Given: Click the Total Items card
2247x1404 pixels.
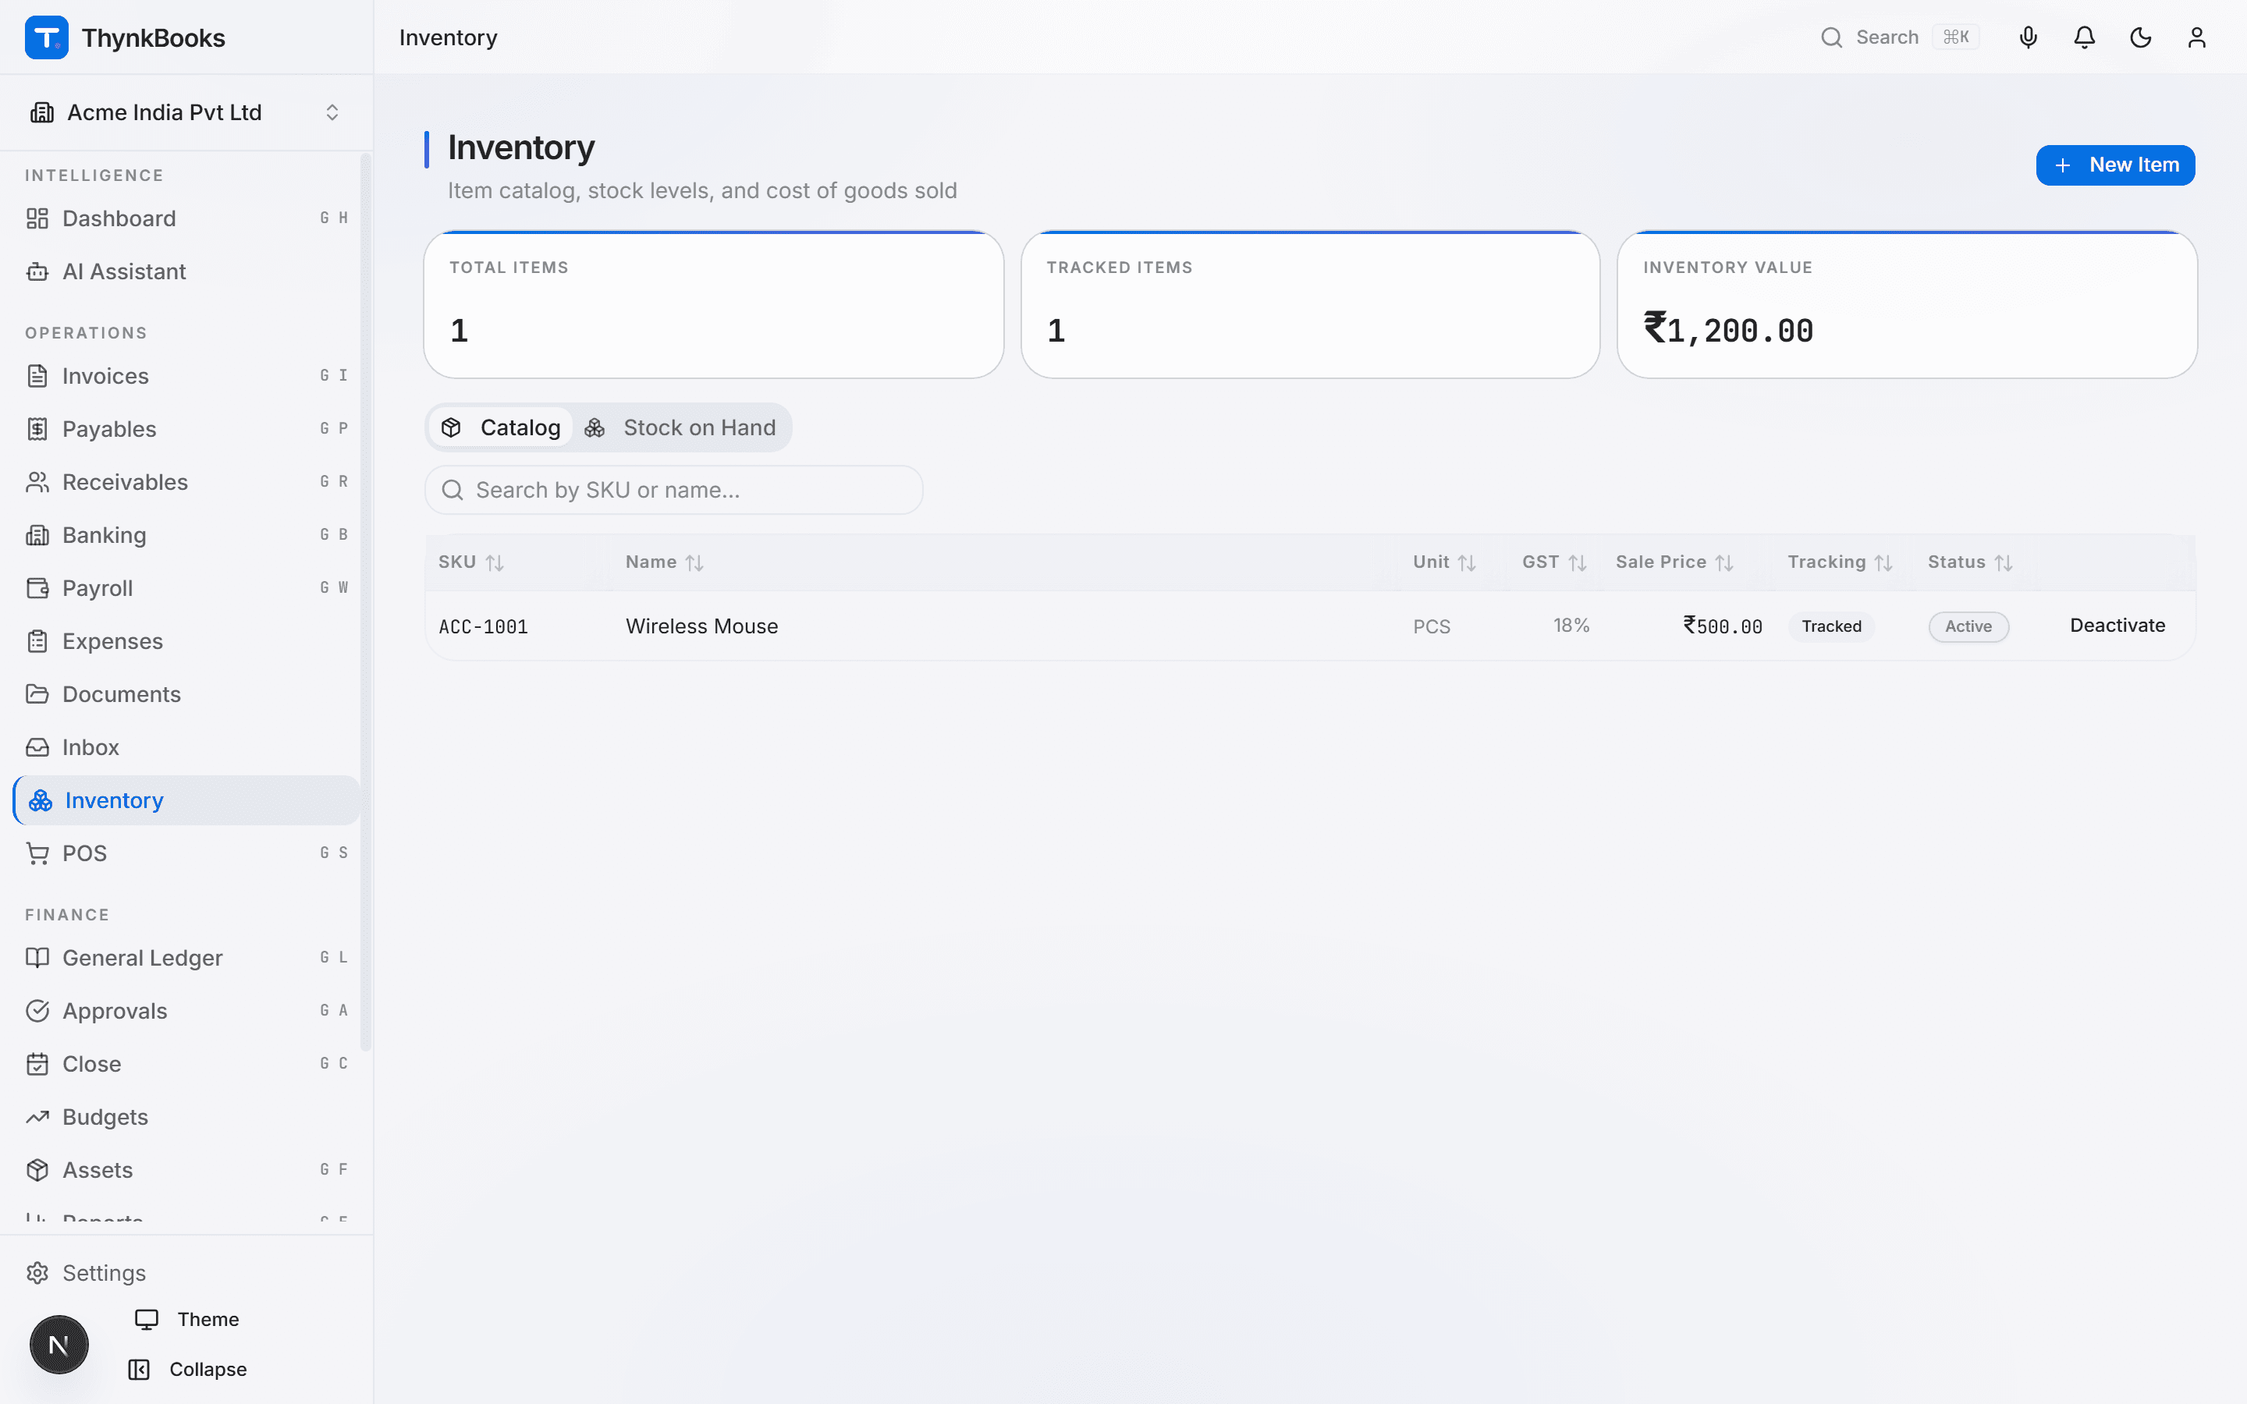Looking at the screenshot, I should 713,304.
